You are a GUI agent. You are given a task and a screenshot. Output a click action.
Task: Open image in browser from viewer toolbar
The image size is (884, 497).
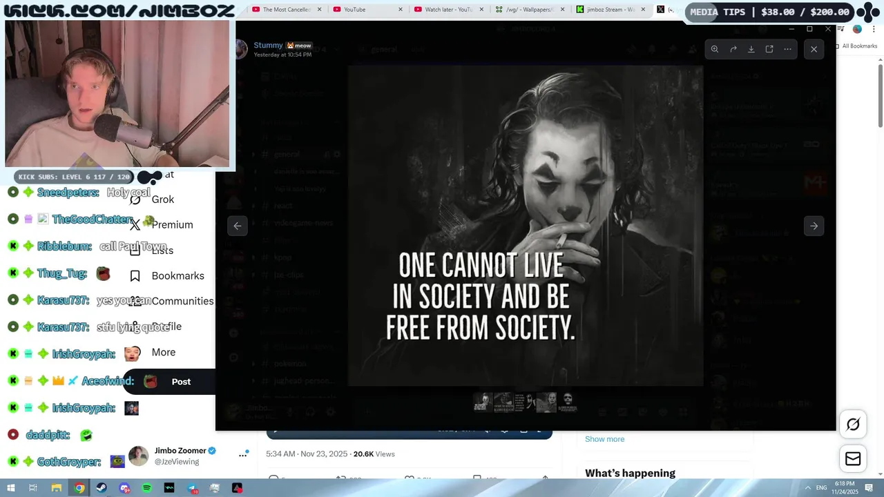click(x=769, y=49)
